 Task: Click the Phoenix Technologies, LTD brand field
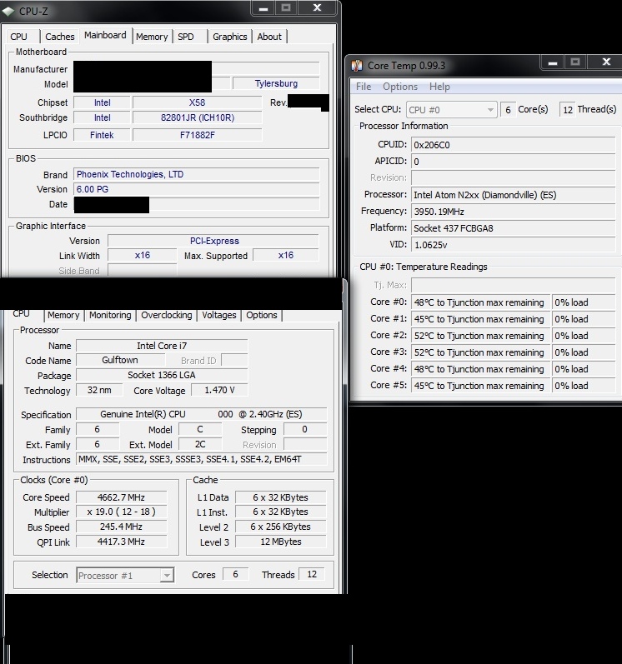click(197, 174)
